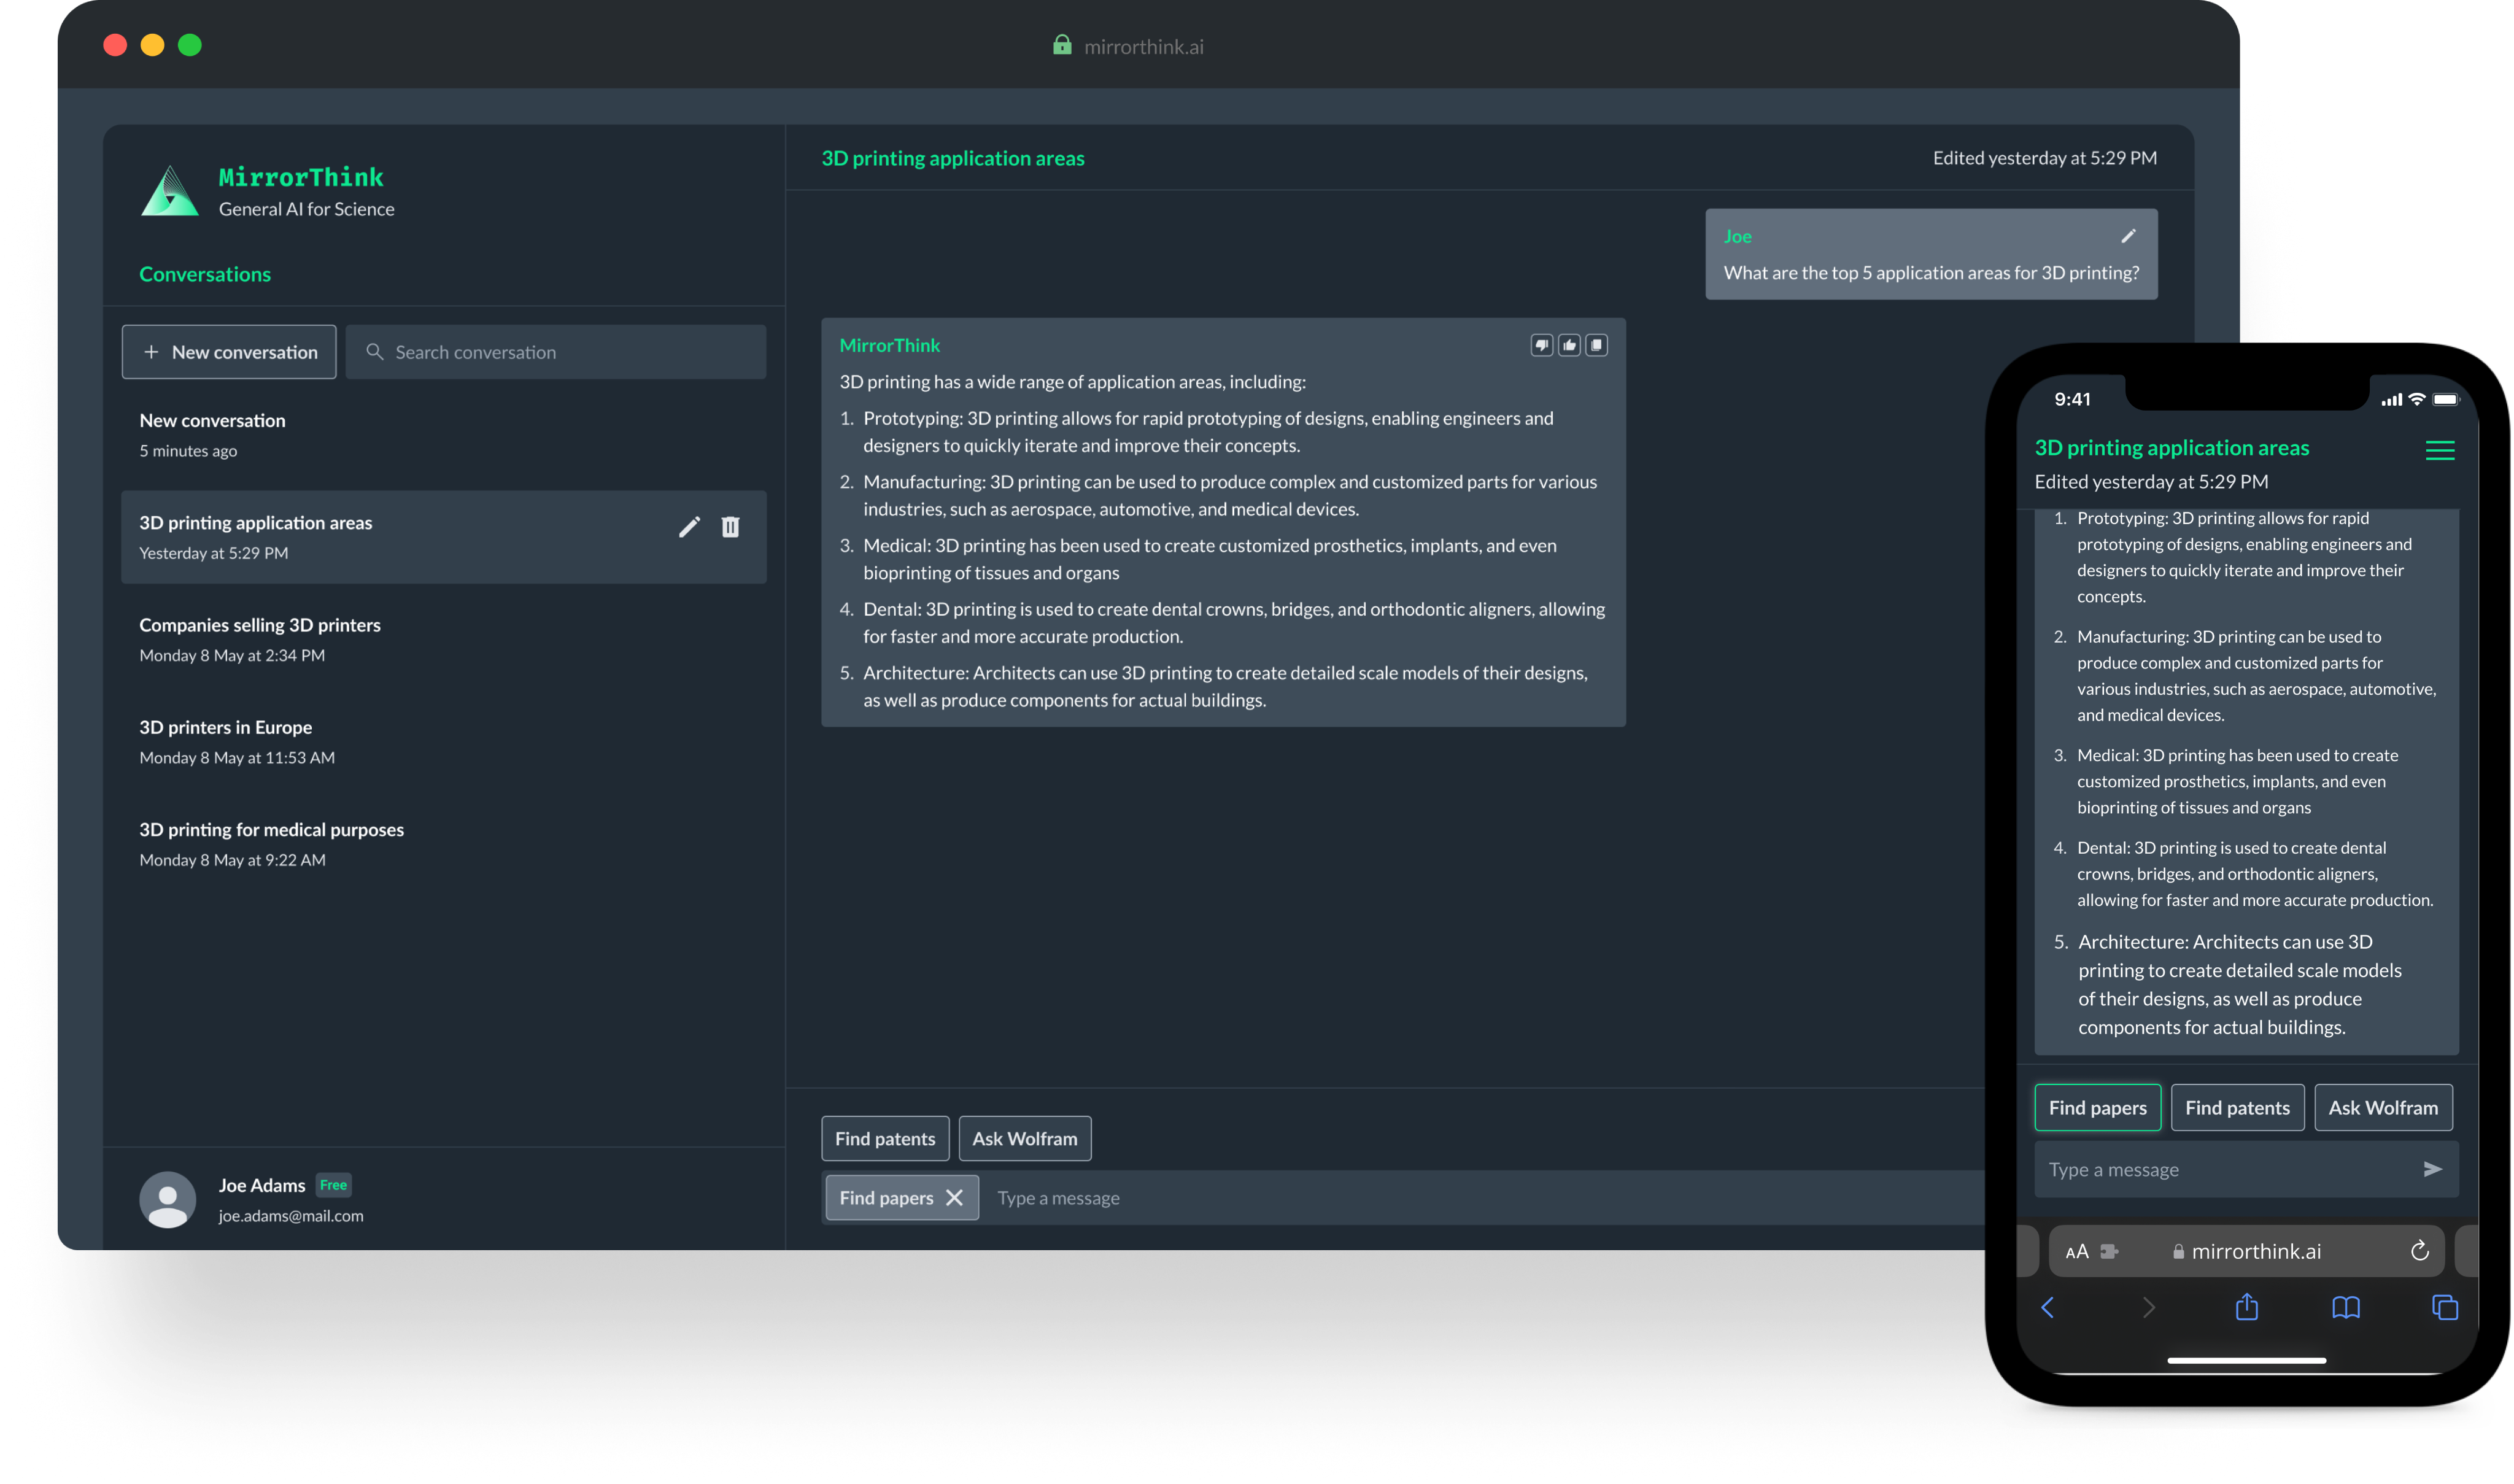Tap the share icon in mobile Safari
Viewport: 2514px width, 1484px height.
[x=2246, y=1307]
